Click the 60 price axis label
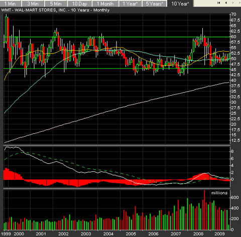 [234, 37]
